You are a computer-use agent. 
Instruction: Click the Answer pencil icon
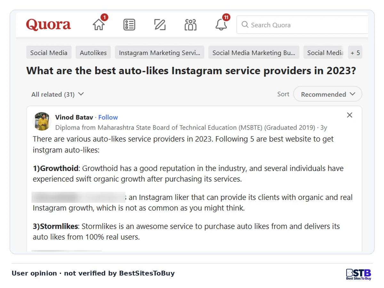click(x=160, y=25)
